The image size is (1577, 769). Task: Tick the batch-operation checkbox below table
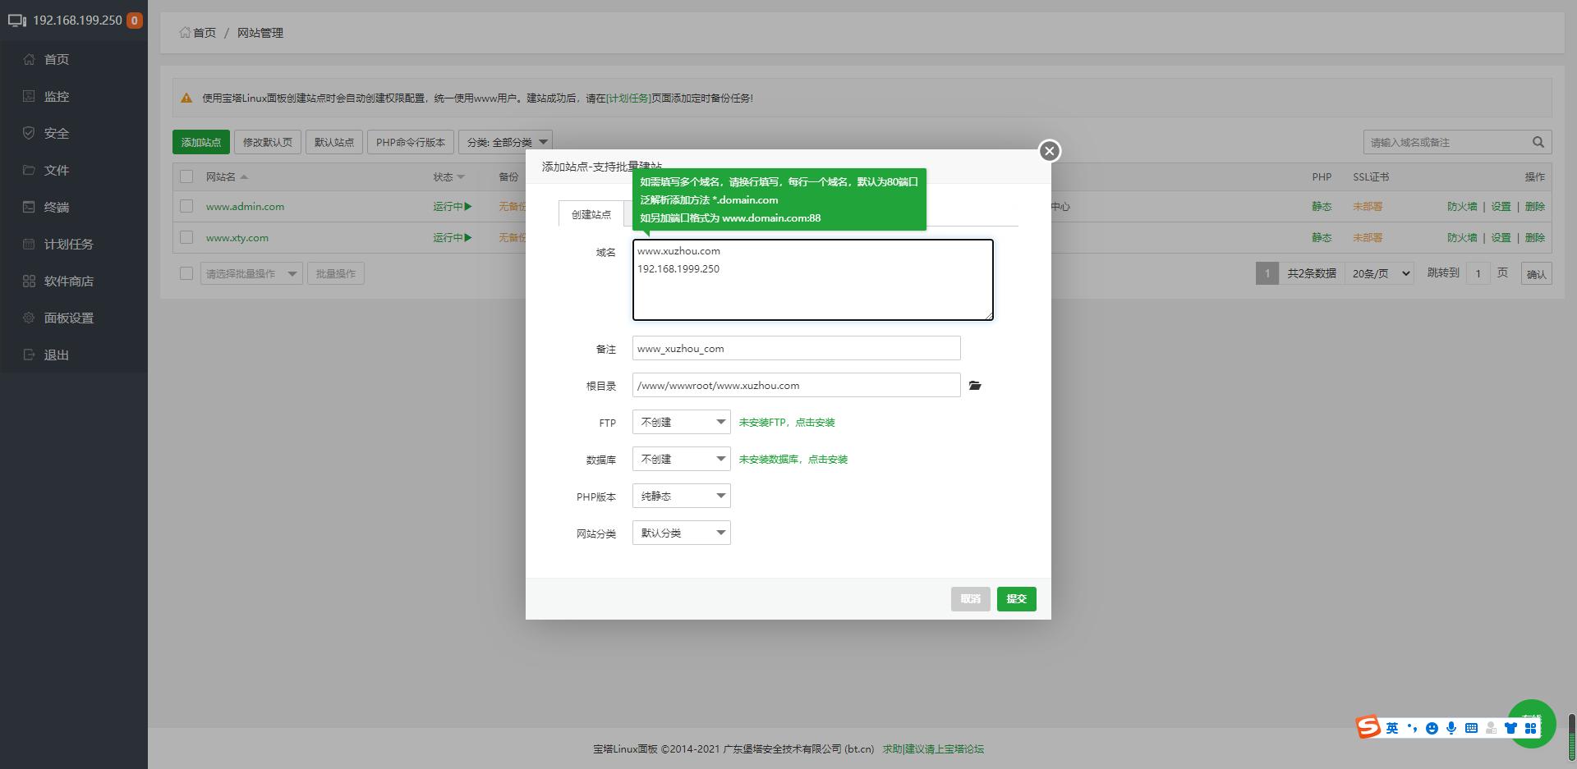point(186,273)
